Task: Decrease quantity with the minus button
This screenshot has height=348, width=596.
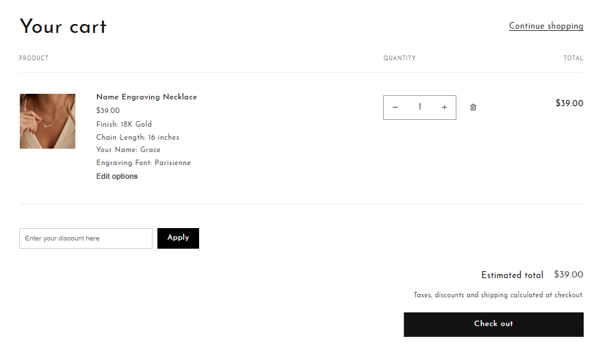Action: [x=396, y=108]
